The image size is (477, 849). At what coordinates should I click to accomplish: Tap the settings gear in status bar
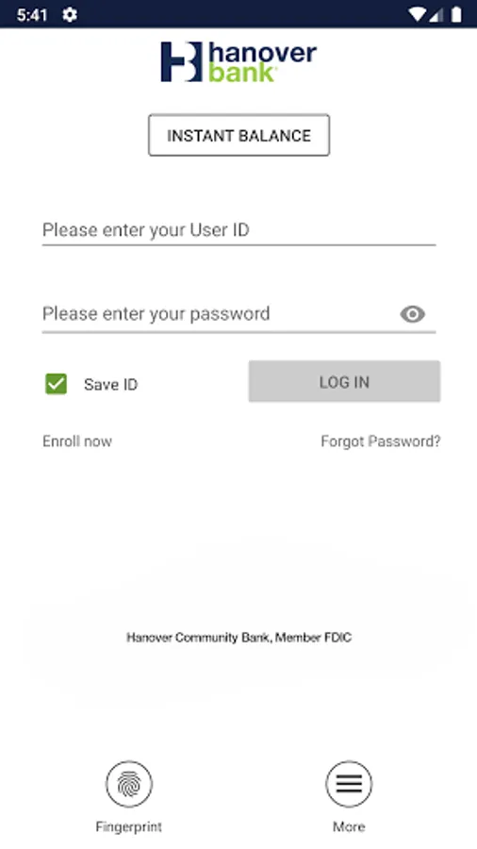coord(70,14)
